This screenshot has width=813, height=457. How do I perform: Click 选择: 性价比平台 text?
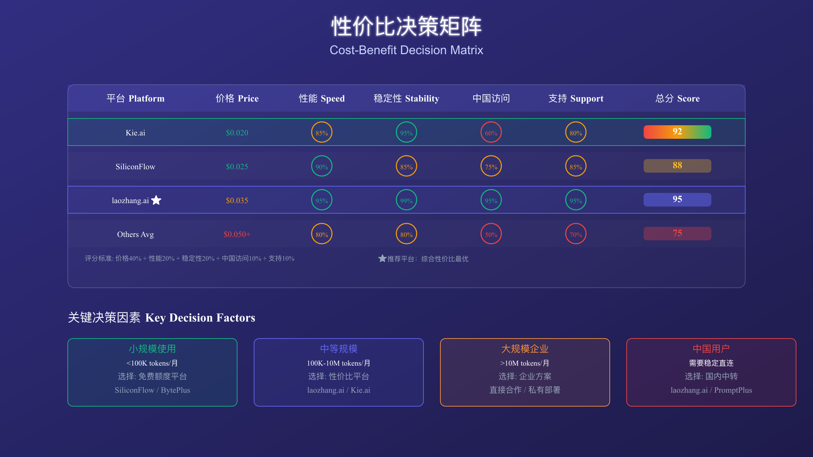click(x=339, y=376)
